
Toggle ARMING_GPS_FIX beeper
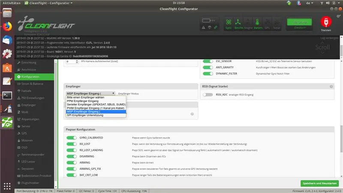(72, 169)
